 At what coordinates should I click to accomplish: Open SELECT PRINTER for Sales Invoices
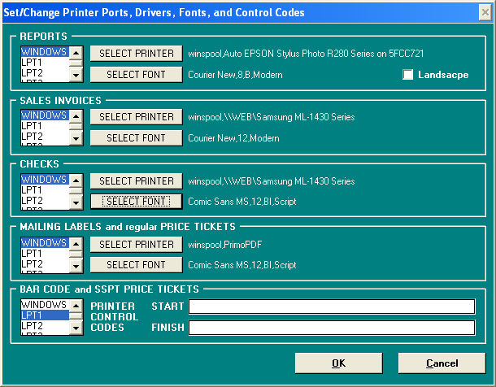click(x=136, y=117)
